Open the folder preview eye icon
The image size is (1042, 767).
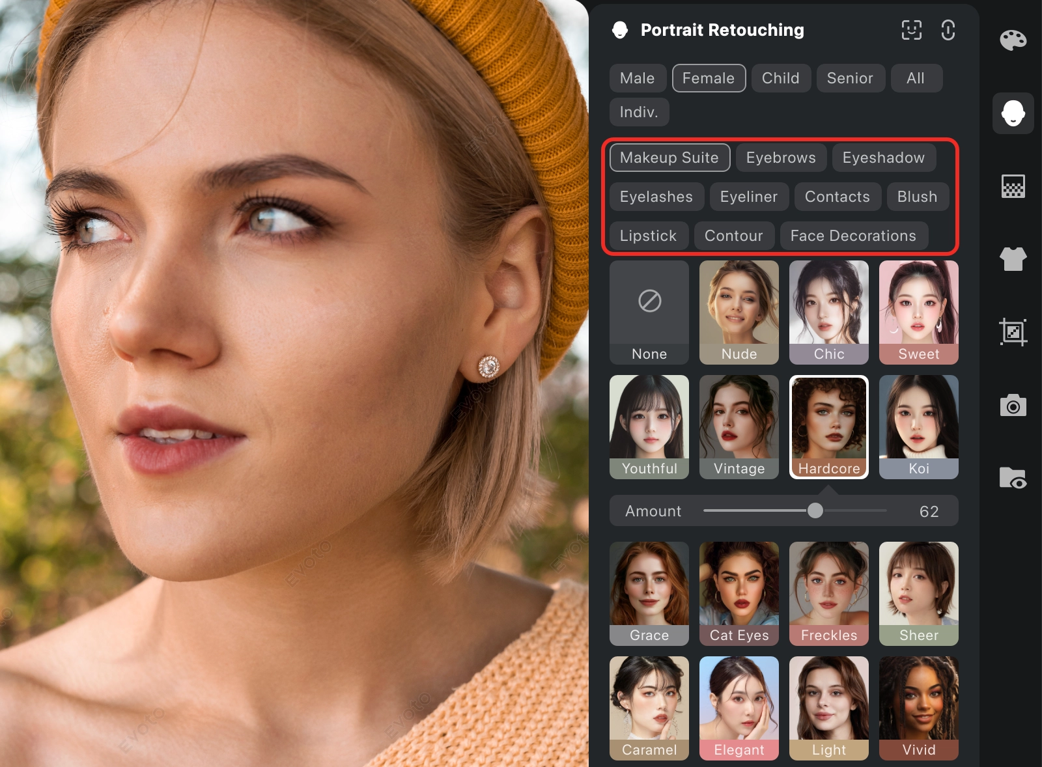pyautogui.click(x=1013, y=478)
